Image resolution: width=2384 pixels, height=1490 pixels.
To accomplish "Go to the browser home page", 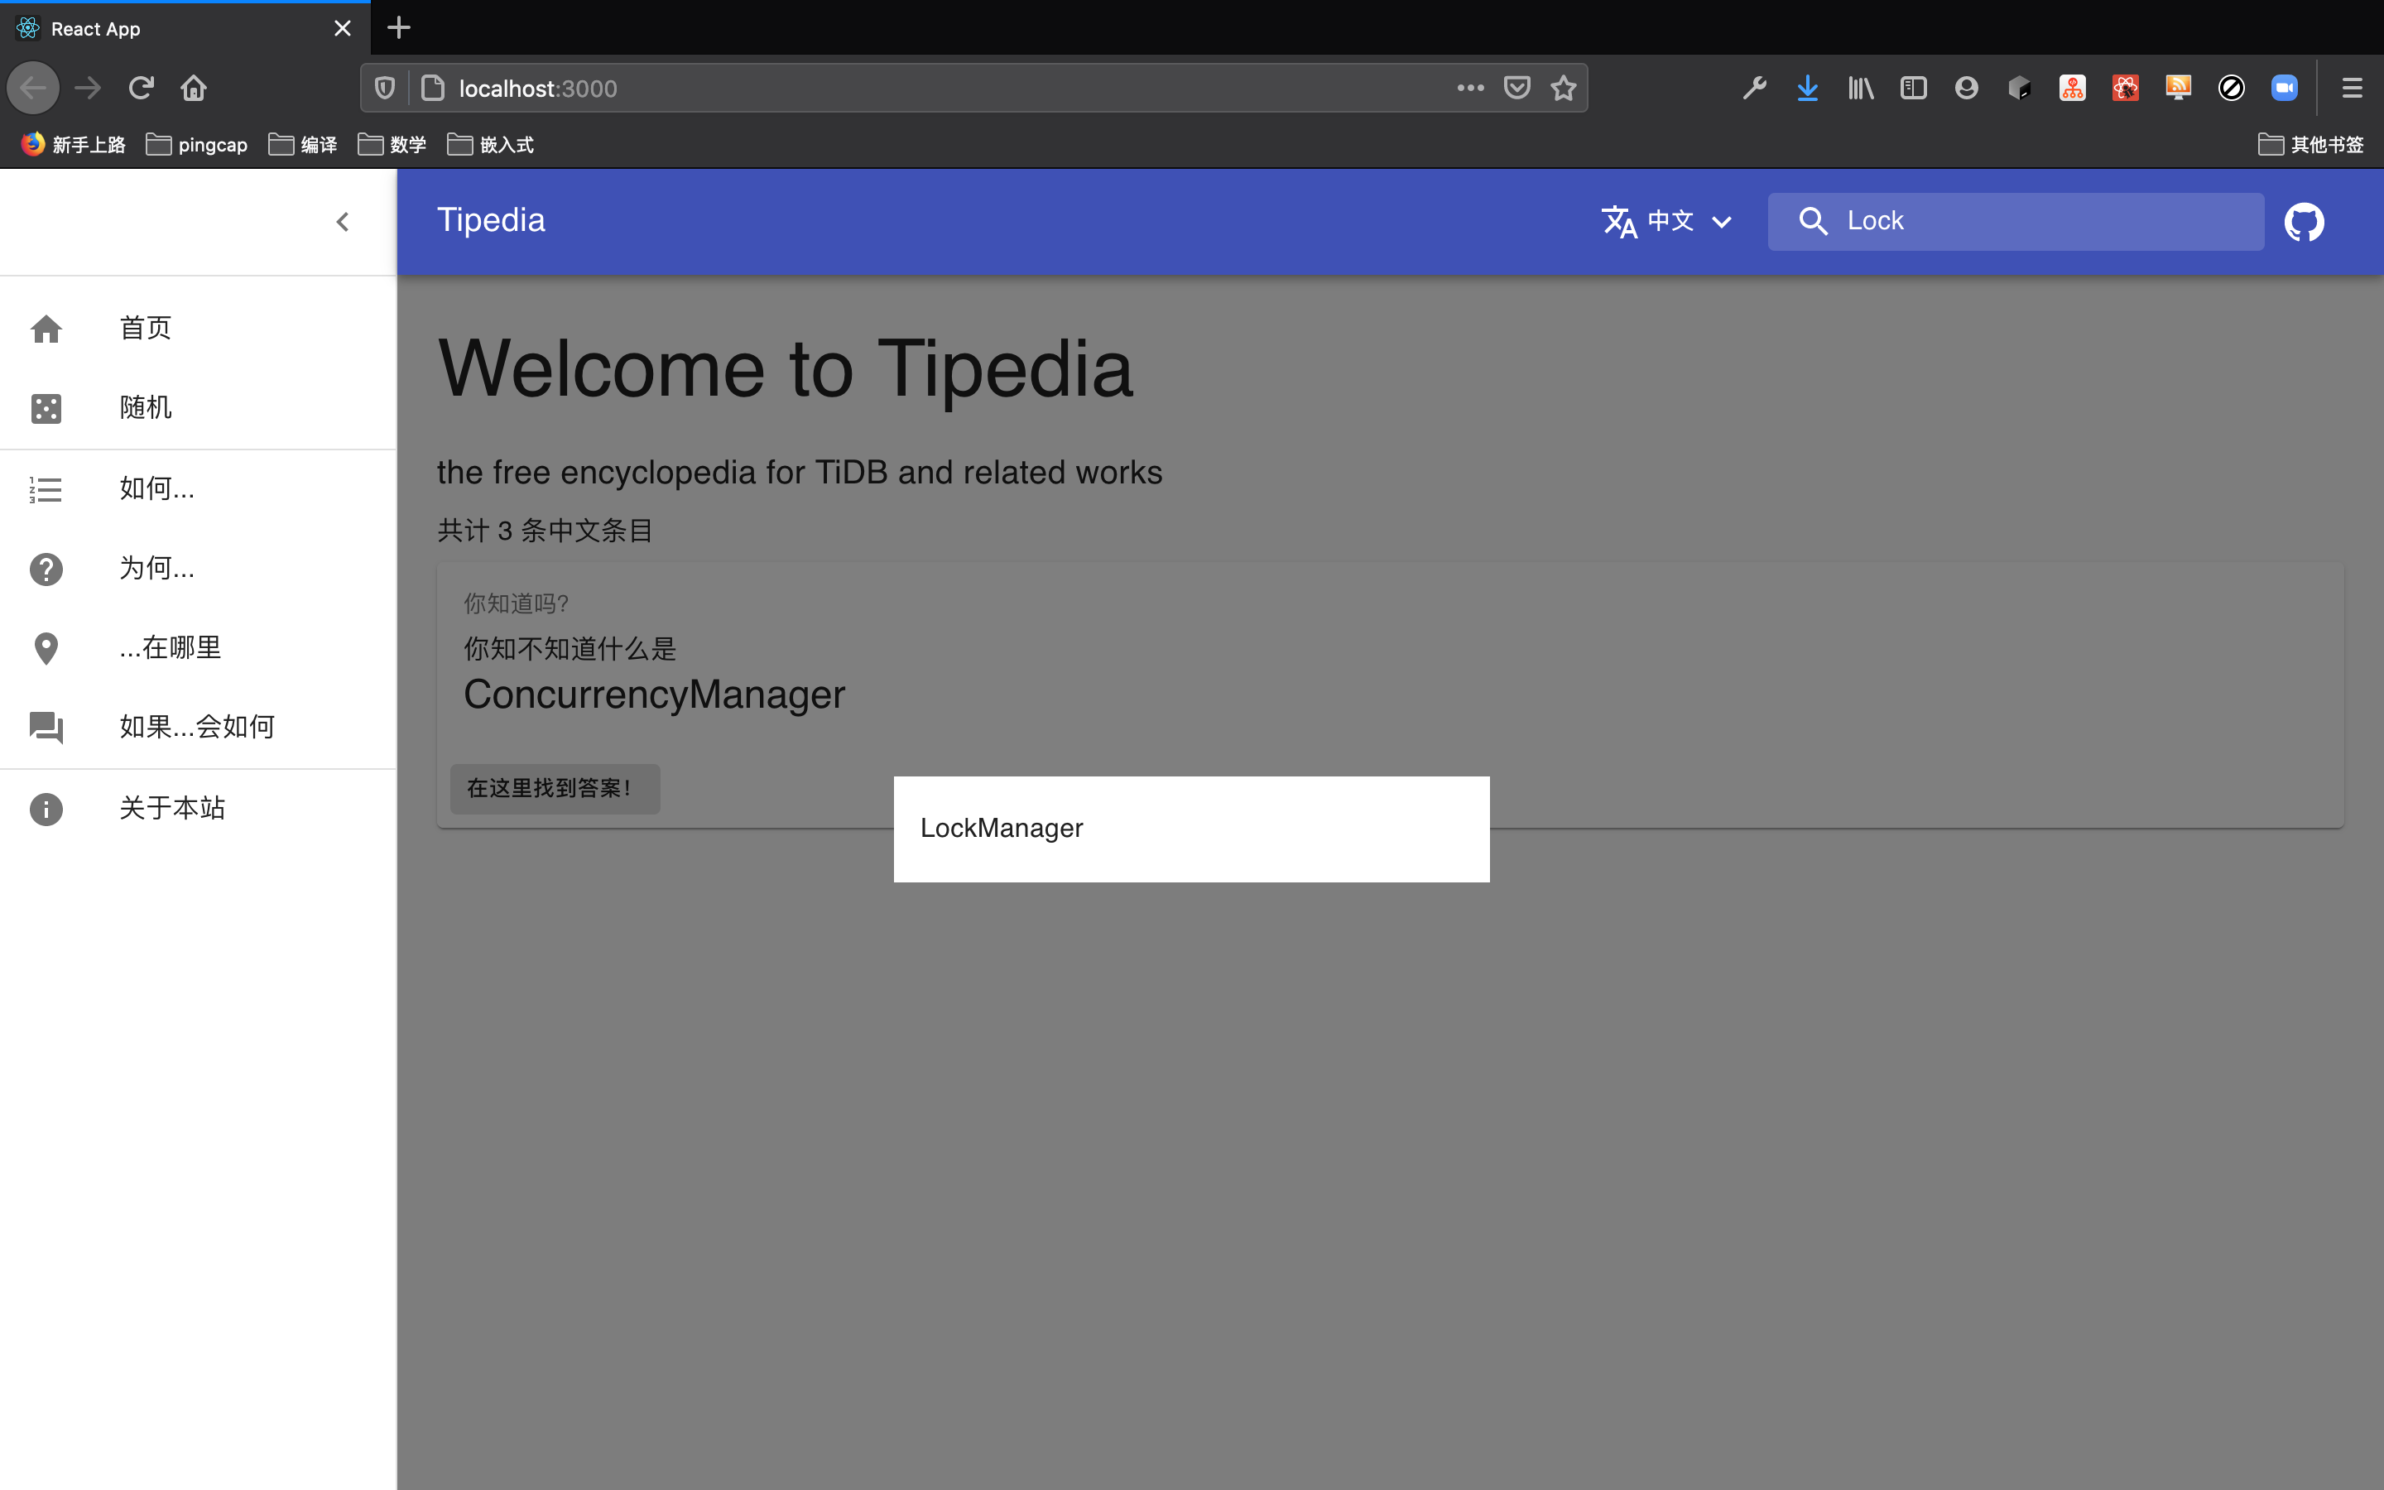I will point(193,89).
